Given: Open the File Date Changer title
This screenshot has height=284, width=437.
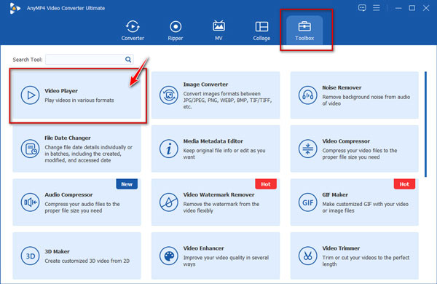Looking at the screenshot, I should (68, 138).
